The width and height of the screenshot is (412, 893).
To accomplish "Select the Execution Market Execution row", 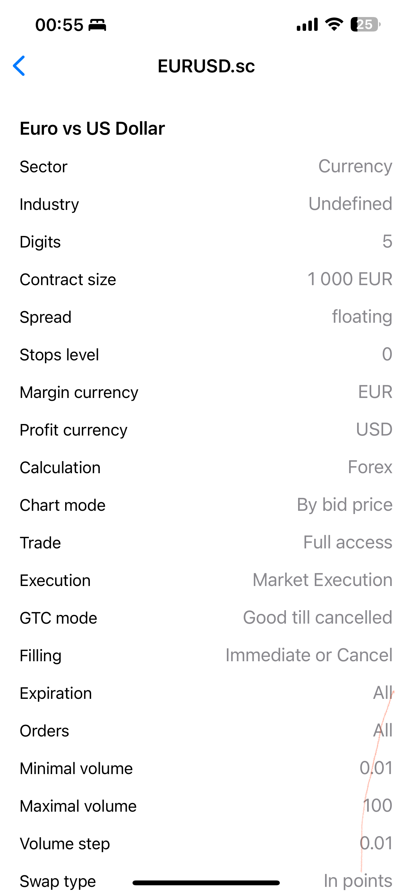I will tap(206, 580).
